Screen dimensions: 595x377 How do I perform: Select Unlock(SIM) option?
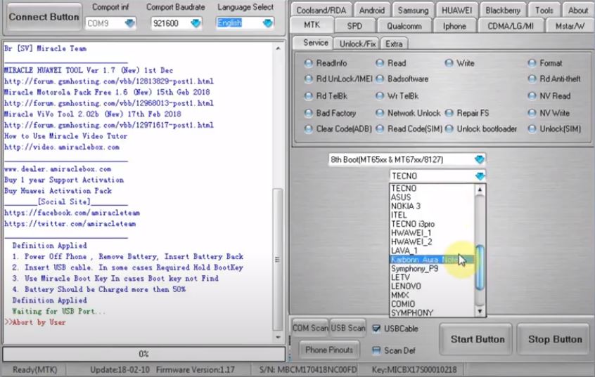point(532,128)
